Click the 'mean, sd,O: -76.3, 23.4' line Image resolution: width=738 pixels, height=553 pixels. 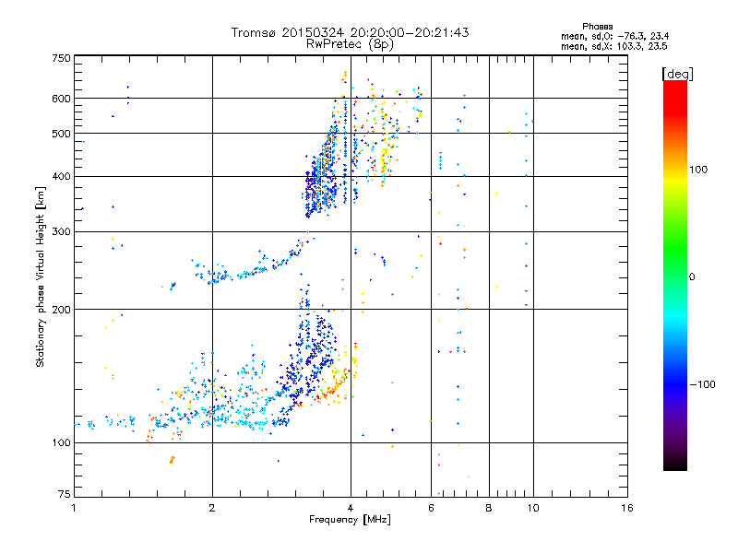614,37
